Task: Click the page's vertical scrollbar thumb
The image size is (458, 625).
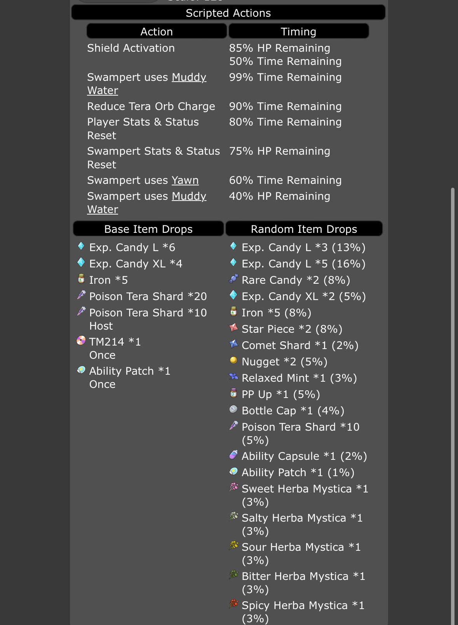Action: pyautogui.click(x=453, y=406)
